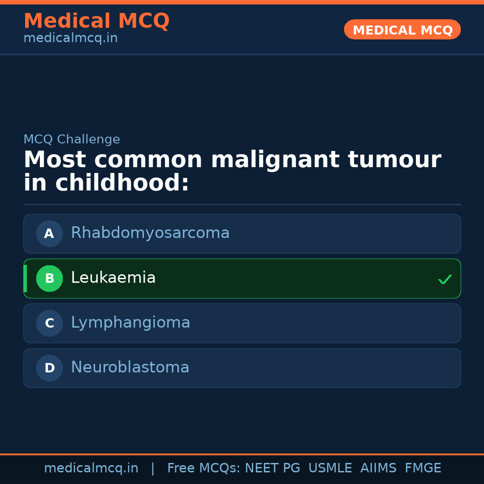Click the letter A circle icon
Viewport: 484px width, 484px height.
pyautogui.click(x=49, y=233)
